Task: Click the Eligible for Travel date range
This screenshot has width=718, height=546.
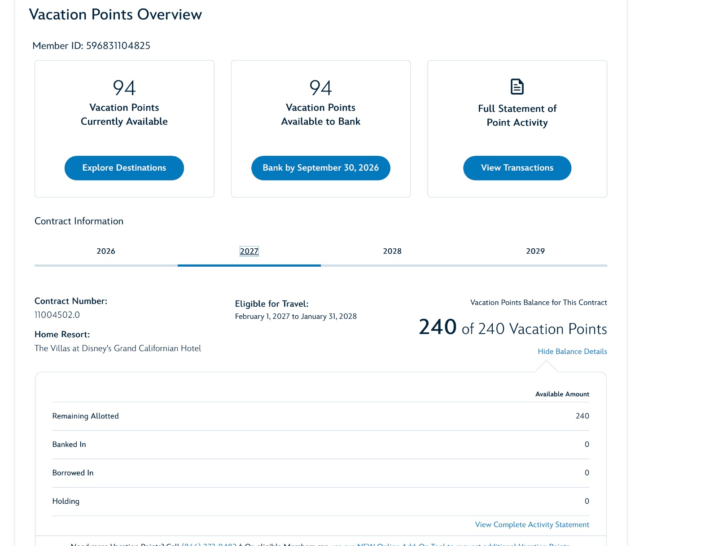Action: point(296,317)
